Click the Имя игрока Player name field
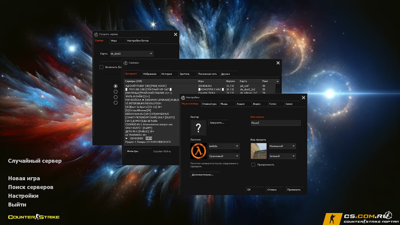This screenshot has width=400, height=225. 276,123
